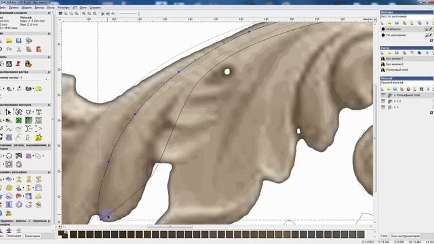
Task: Toggle visibility of raster layer Без имени 6
Action: click(x=383, y=64)
